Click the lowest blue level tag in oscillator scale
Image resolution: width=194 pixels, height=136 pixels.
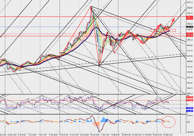(190, 111)
